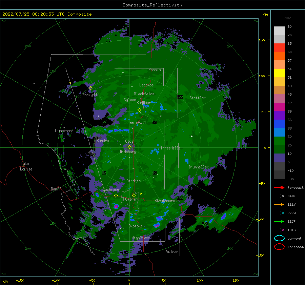Screen dimensions: 305x285
Task: Click the magenta storm cell south of Cochrane
Action: point(116,206)
